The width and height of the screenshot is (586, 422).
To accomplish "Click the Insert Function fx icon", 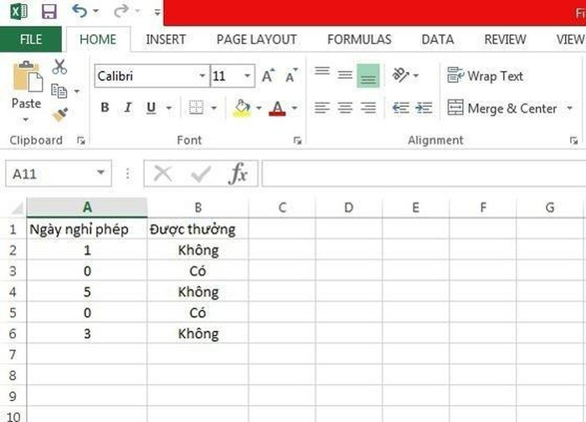I will click(239, 174).
